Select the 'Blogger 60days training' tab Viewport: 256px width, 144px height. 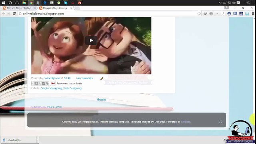pyautogui.click(x=55, y=8)
